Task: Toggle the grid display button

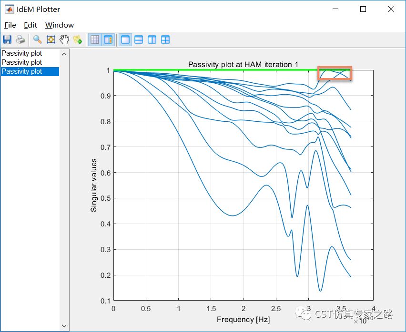Action: (95, 39)
